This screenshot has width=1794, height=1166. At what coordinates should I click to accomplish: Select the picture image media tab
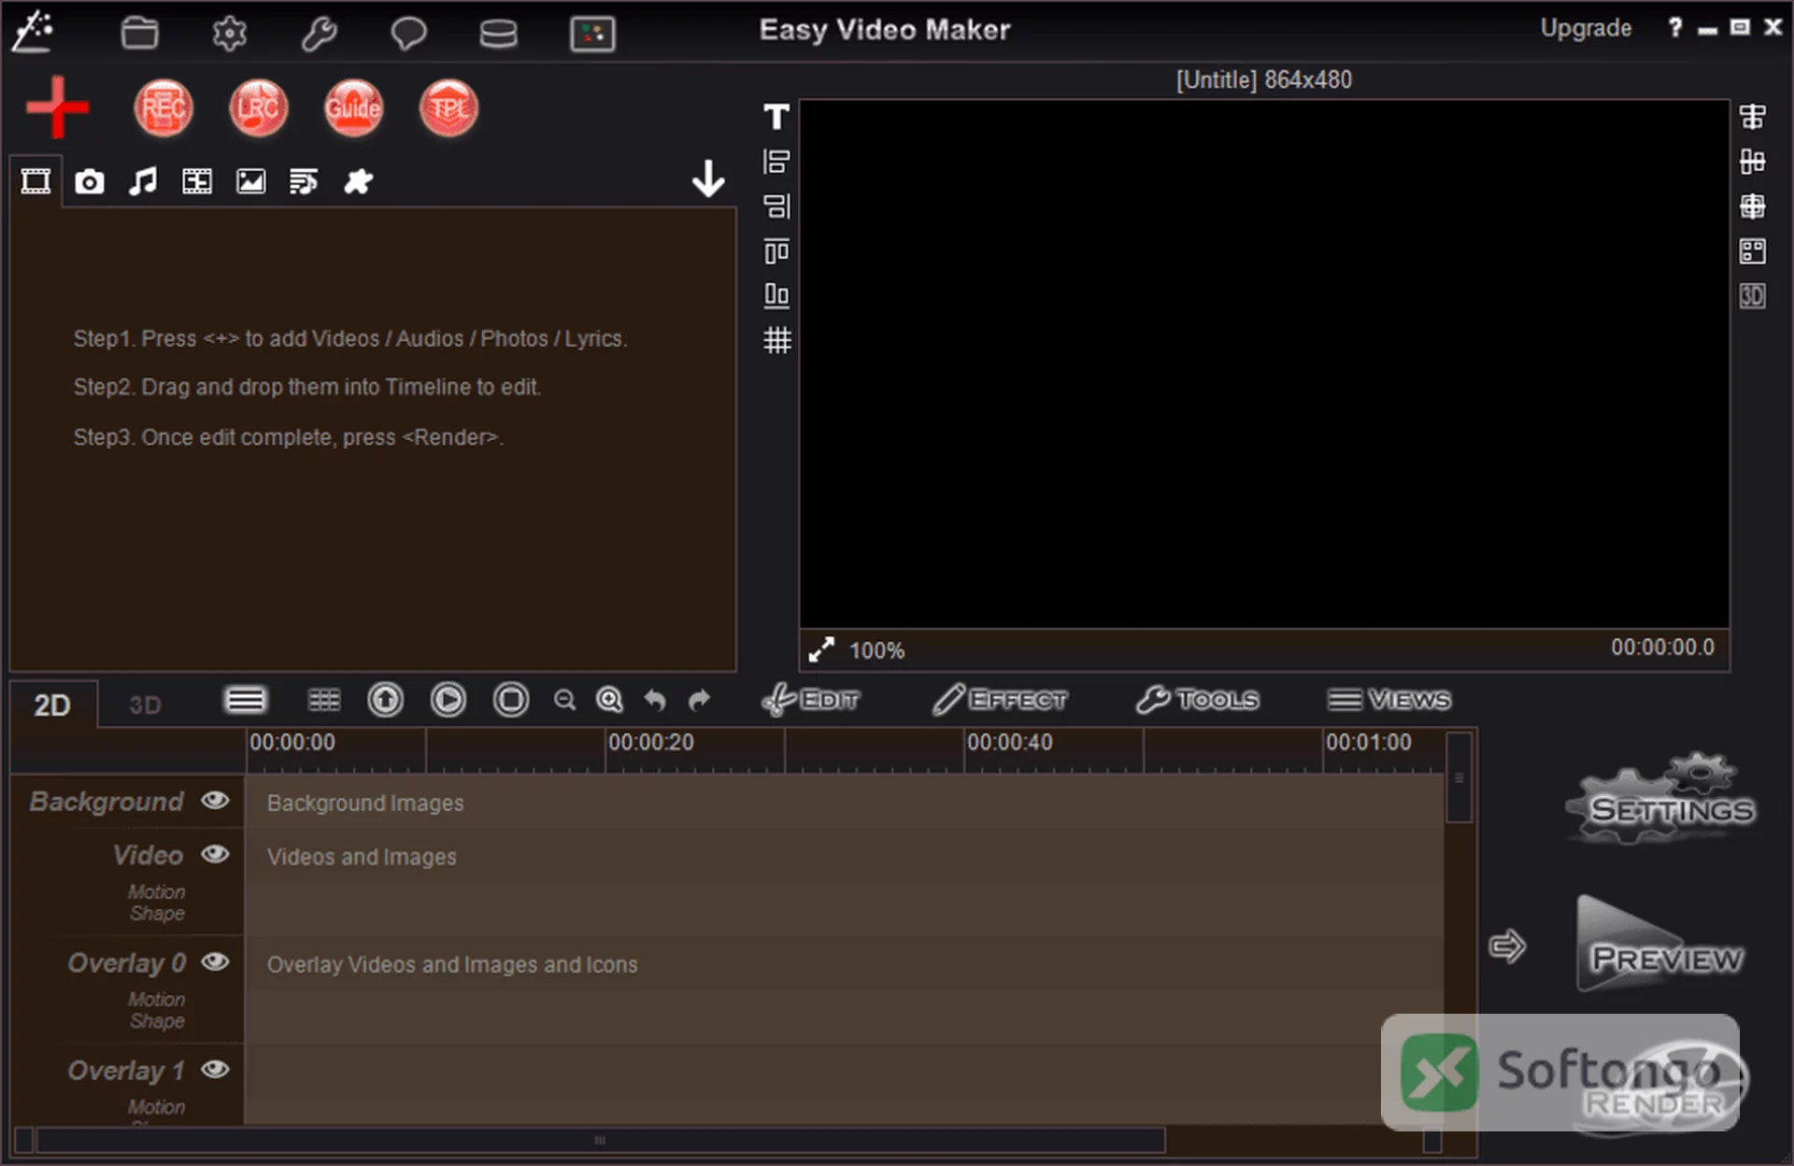click(250, 181)
